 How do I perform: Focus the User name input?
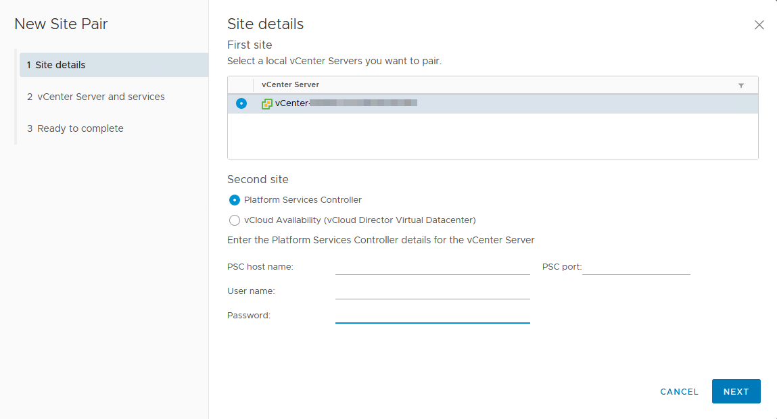(x=432, y=291)
